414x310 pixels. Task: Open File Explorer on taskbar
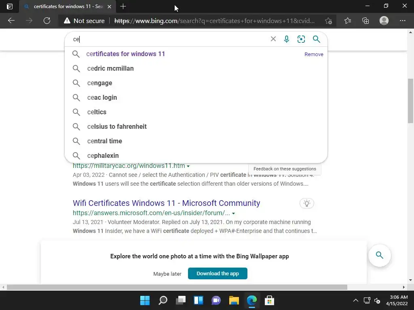click(x=234, y=300)
